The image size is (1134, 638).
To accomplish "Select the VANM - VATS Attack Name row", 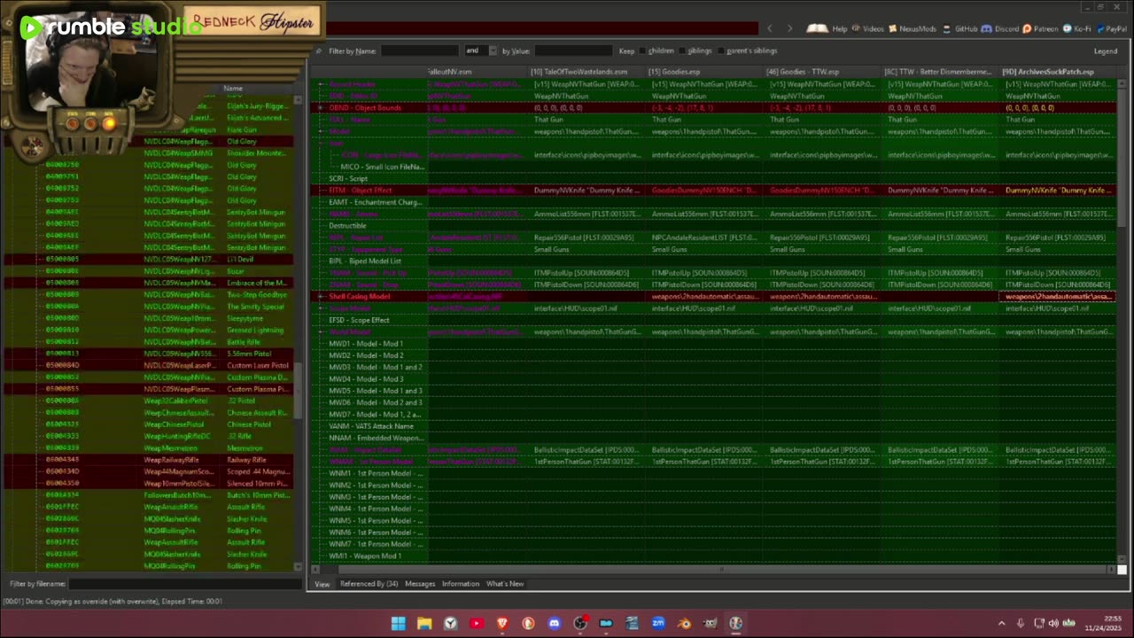I will (371, 427).
